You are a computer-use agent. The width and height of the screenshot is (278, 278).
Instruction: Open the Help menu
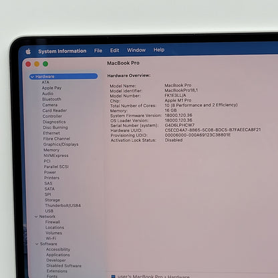pyautogui.click(x=159, y=49)
